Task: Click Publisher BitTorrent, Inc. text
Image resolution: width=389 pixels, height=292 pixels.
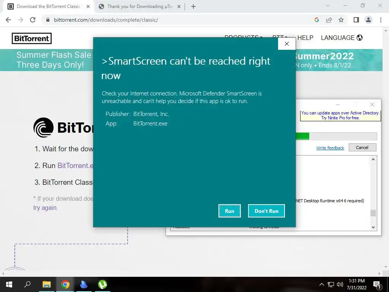Action: pyautogui.click(x=137, y=114)
